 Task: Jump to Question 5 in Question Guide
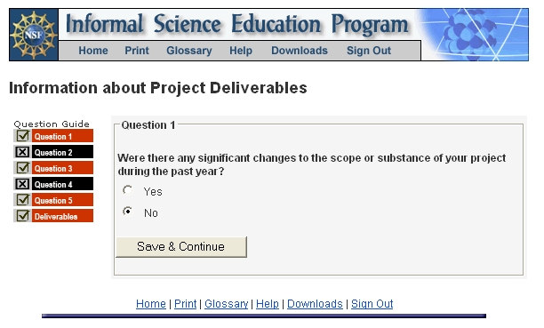pos(62,200)
